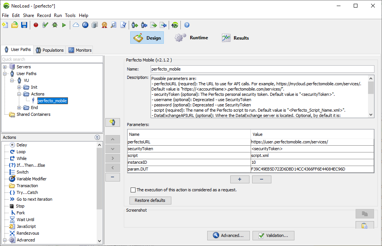Select Shared Containers in tree

pos(33,114)
